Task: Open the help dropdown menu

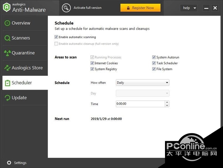Action: pos(189,8)
